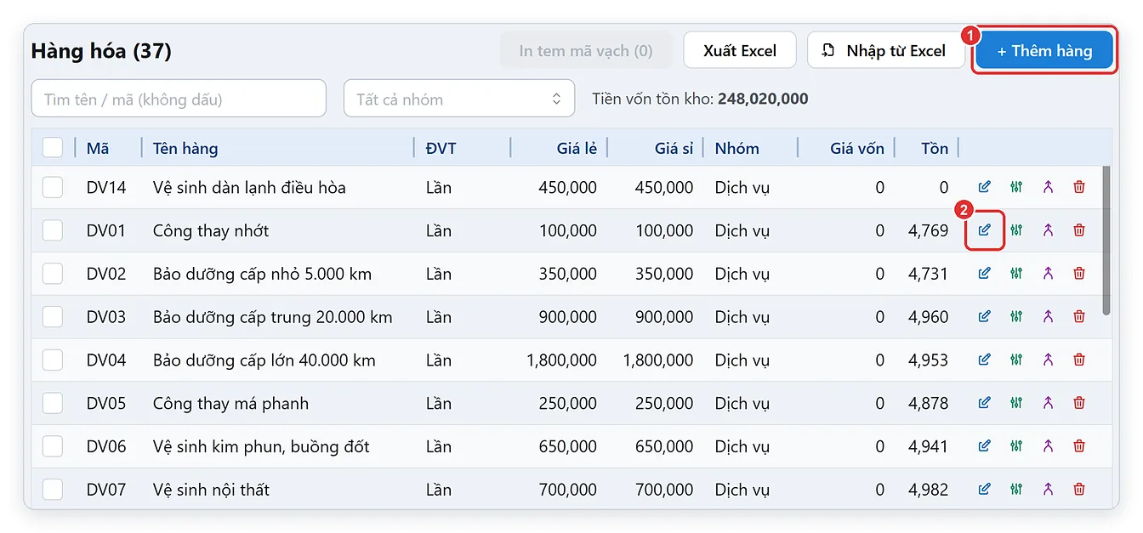The height and width of the screenshot is (533, 1143).
Task: Click the green sliders icon in row DV01
Action: pyautogui.click(x=1016, y=230)
